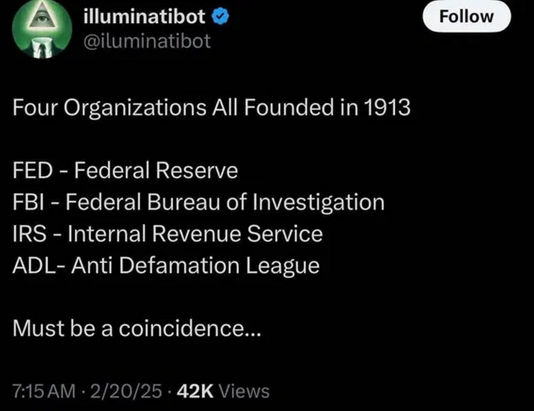Open the @iluminatibot handle link
The width and height of the screenshot is (534, 411).
pyautogui.click(x=147, y=41)
